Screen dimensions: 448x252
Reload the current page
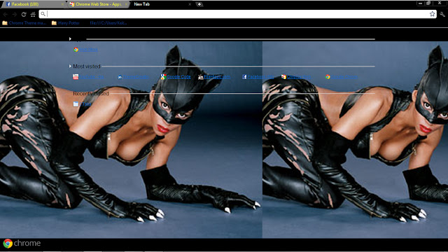[x=24, y=14]
